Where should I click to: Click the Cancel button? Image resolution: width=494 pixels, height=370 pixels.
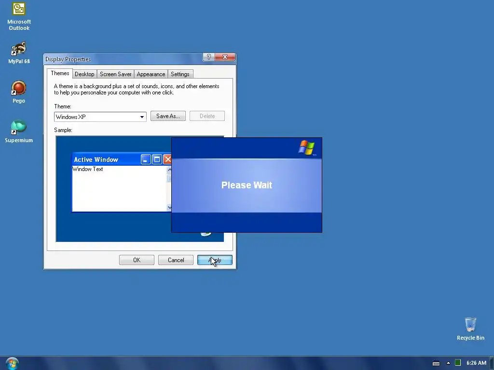(176, 260)
